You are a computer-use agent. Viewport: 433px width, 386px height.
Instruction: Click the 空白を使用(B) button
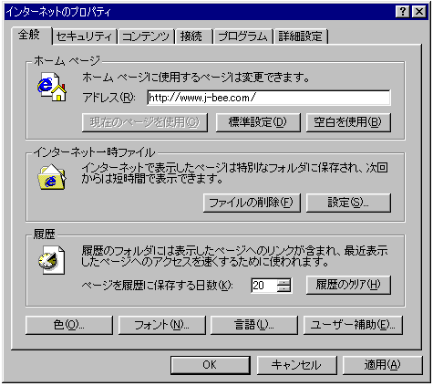click(x=348, y=122)
